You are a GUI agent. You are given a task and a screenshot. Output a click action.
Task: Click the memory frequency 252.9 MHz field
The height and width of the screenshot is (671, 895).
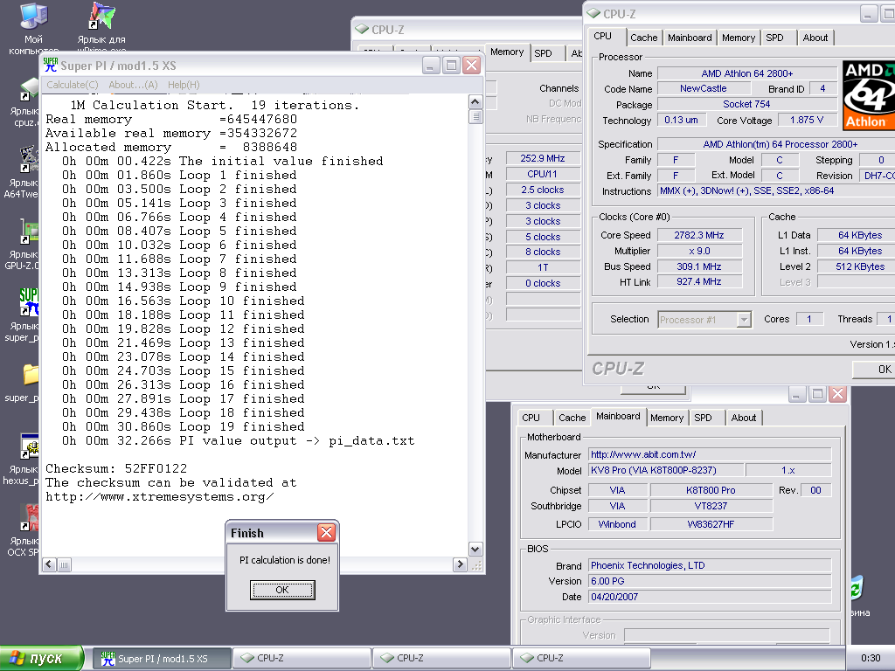pyautogui.click(x=542, y=159)
